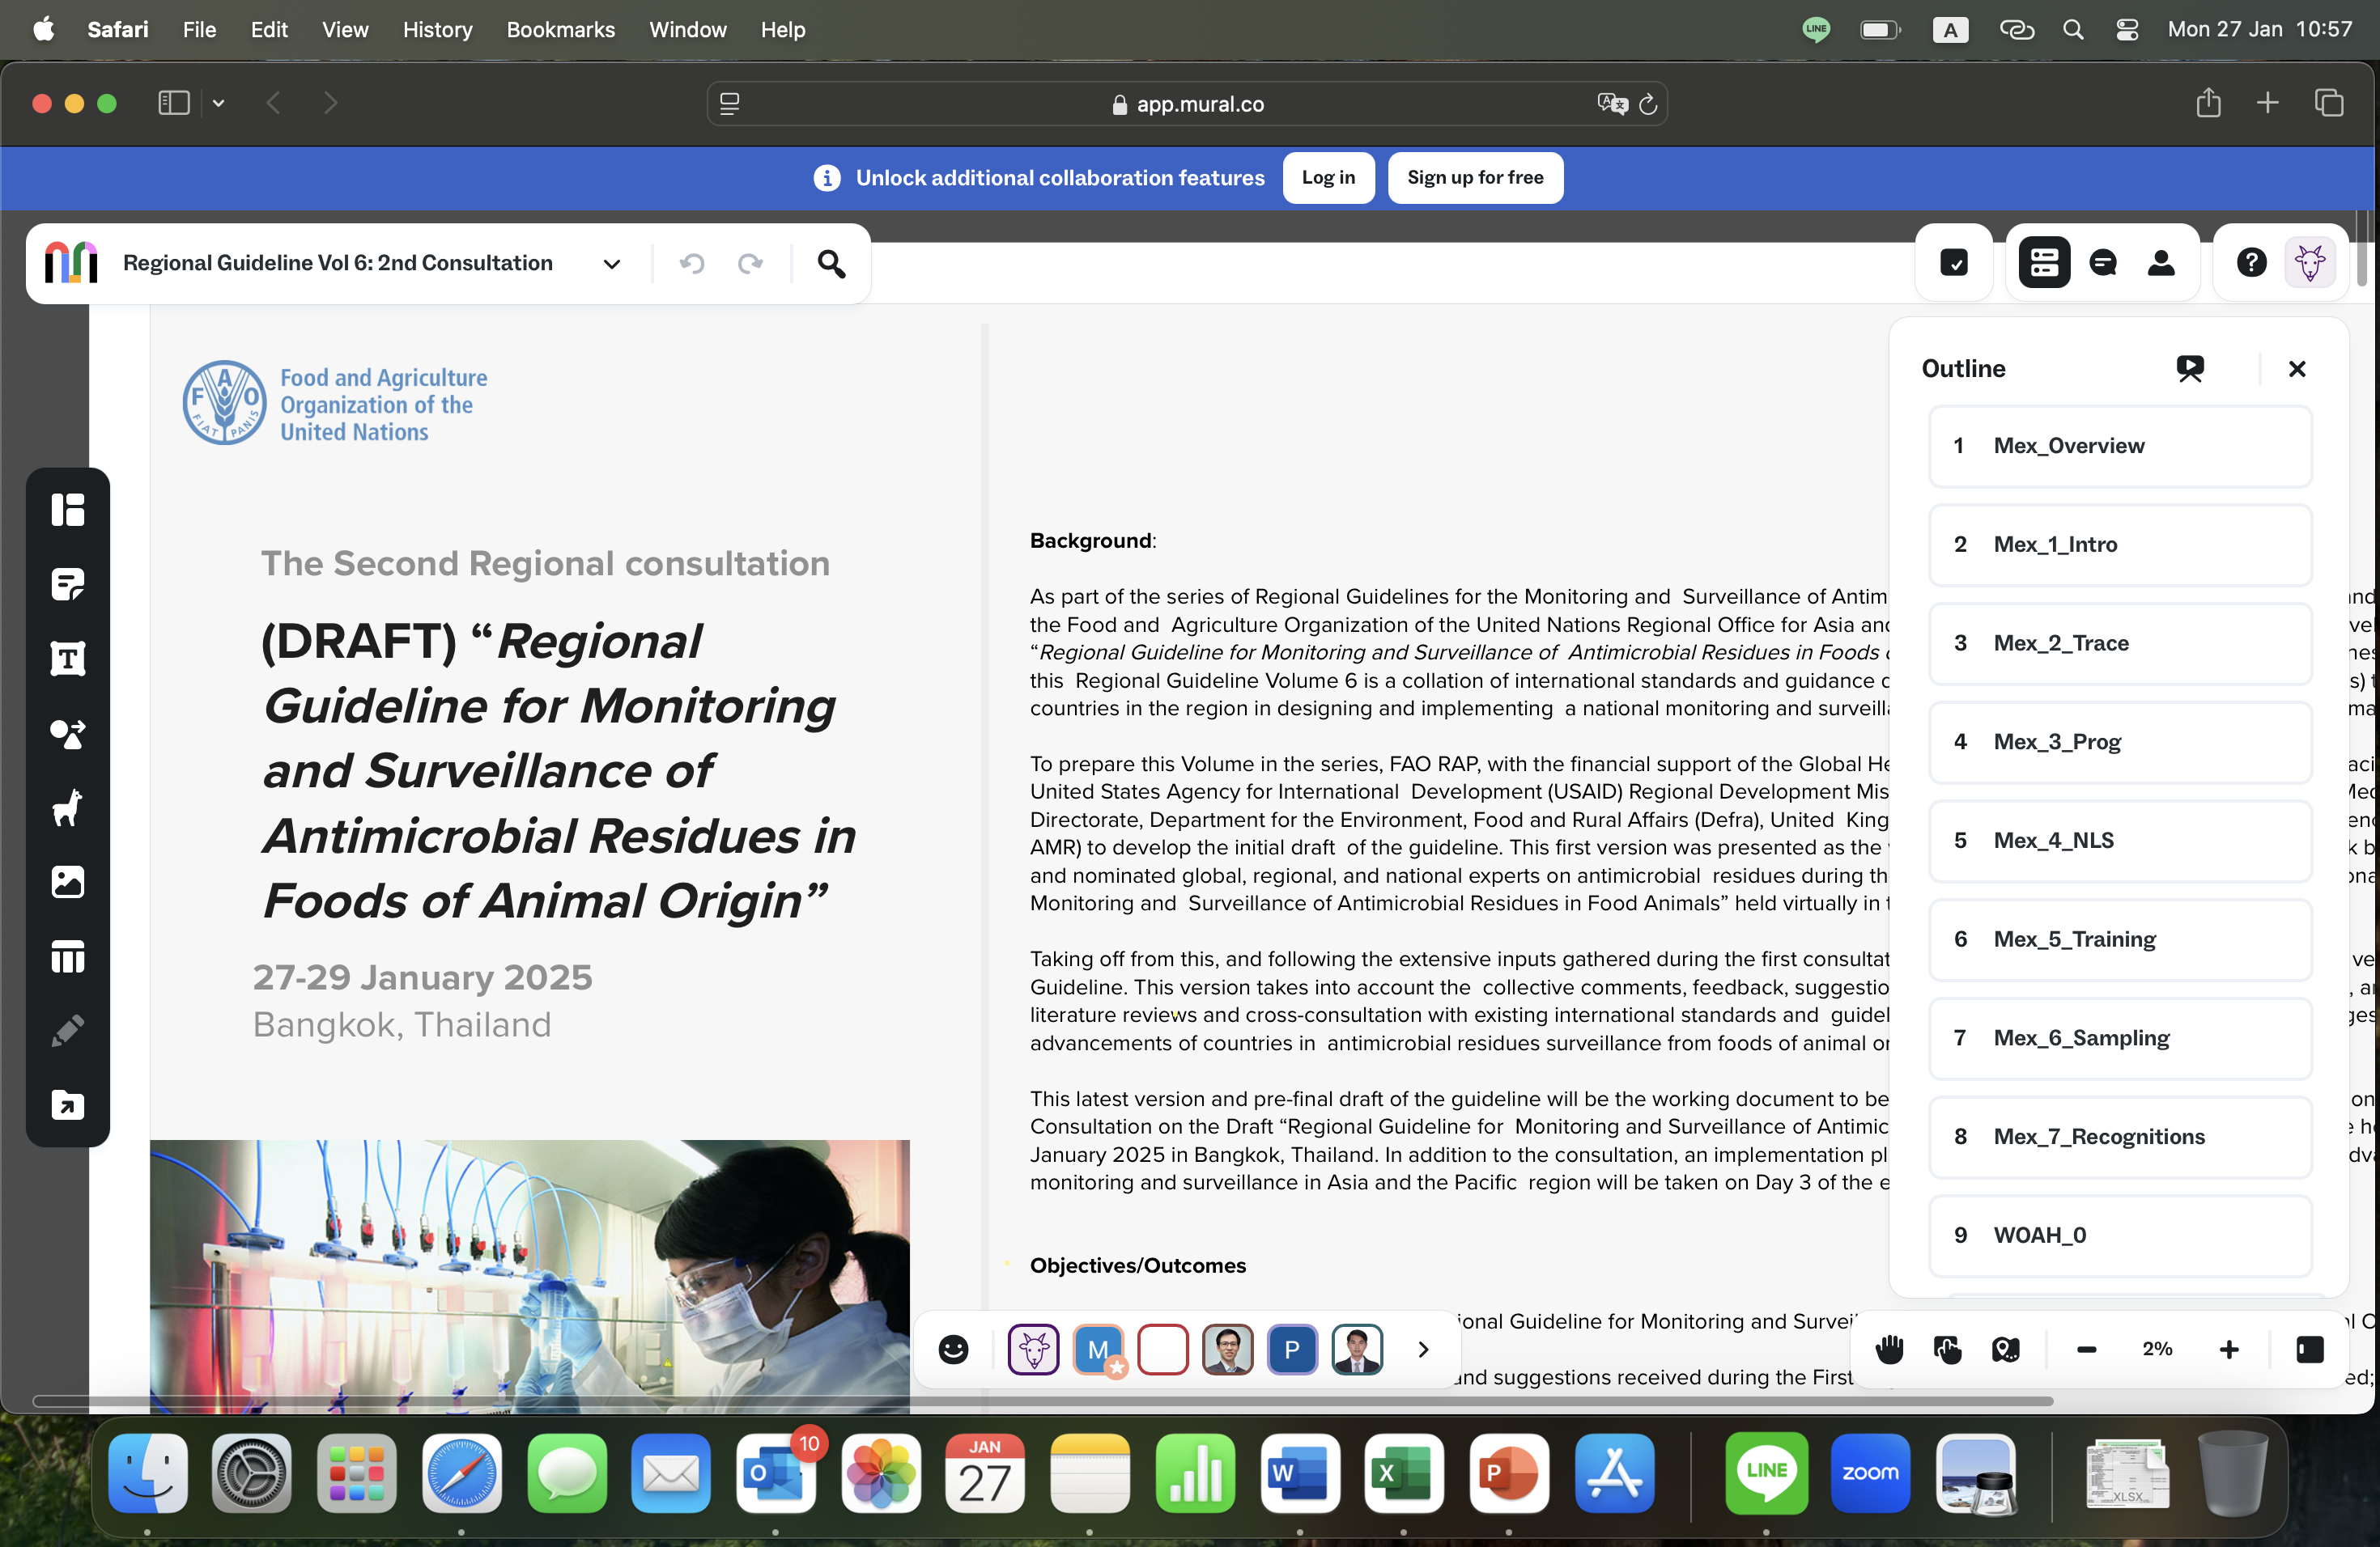This screenshot has height=1547, width=2380.
Task: Go to Mex_Overview in Outline
Action: (x=2120, y=446)
